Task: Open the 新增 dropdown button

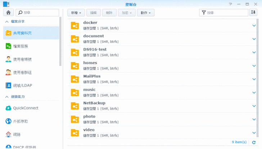Action: (x=76, y=13)
